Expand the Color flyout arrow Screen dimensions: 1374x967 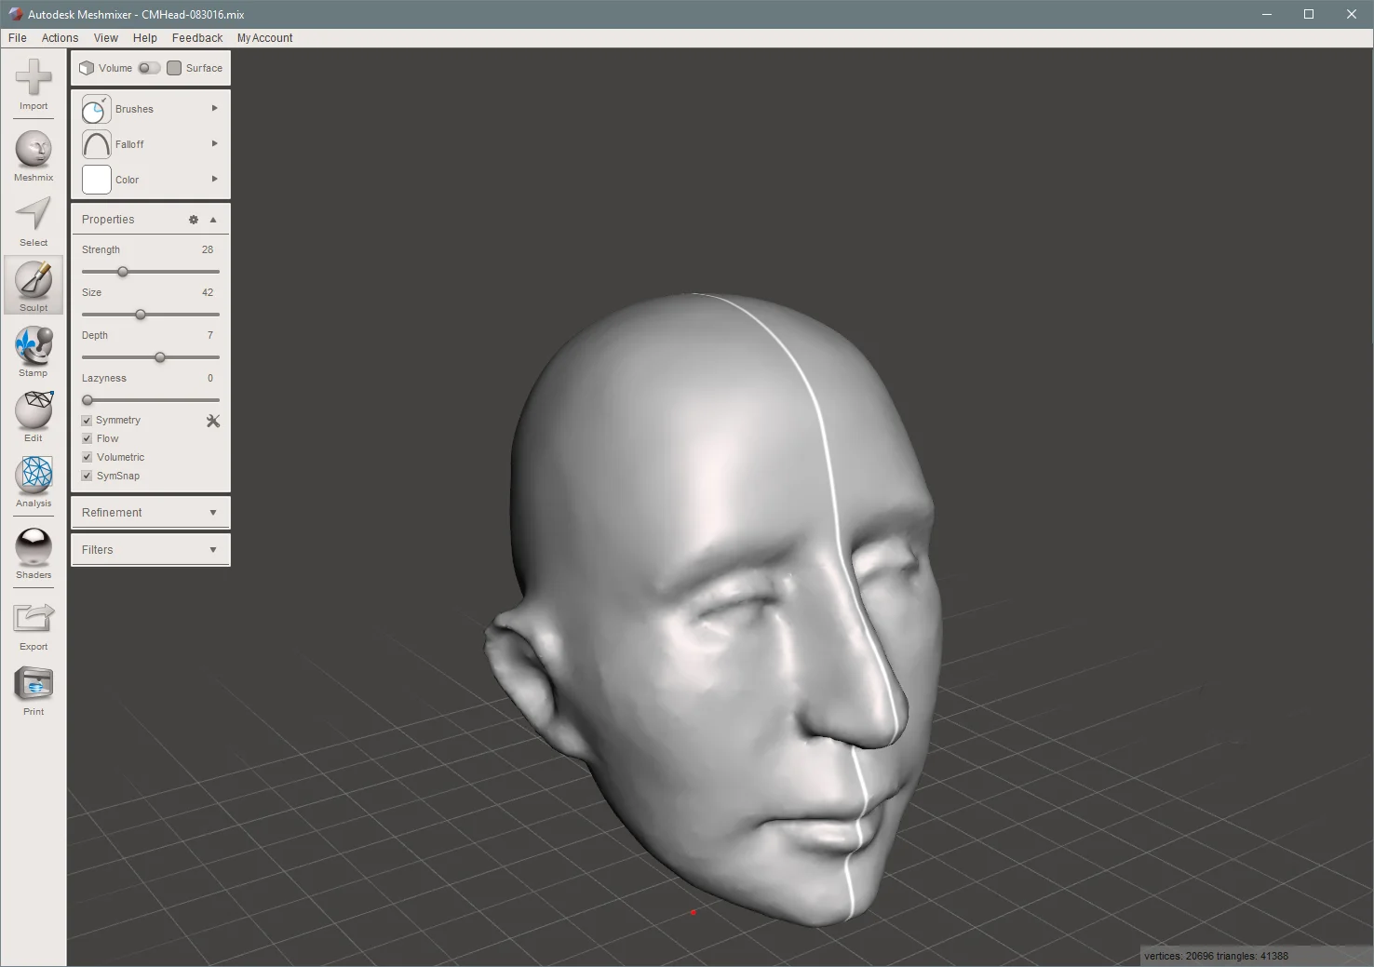215,179
